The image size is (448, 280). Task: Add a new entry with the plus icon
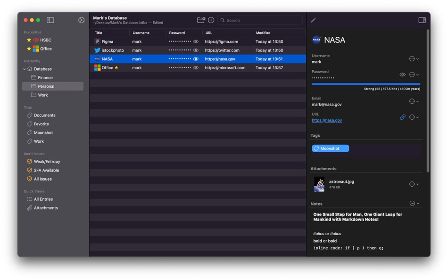[x=211, y=20]
